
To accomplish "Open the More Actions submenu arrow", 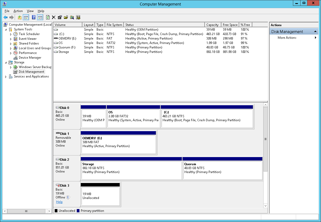I will pyautogui.click(x=315, y=38).
